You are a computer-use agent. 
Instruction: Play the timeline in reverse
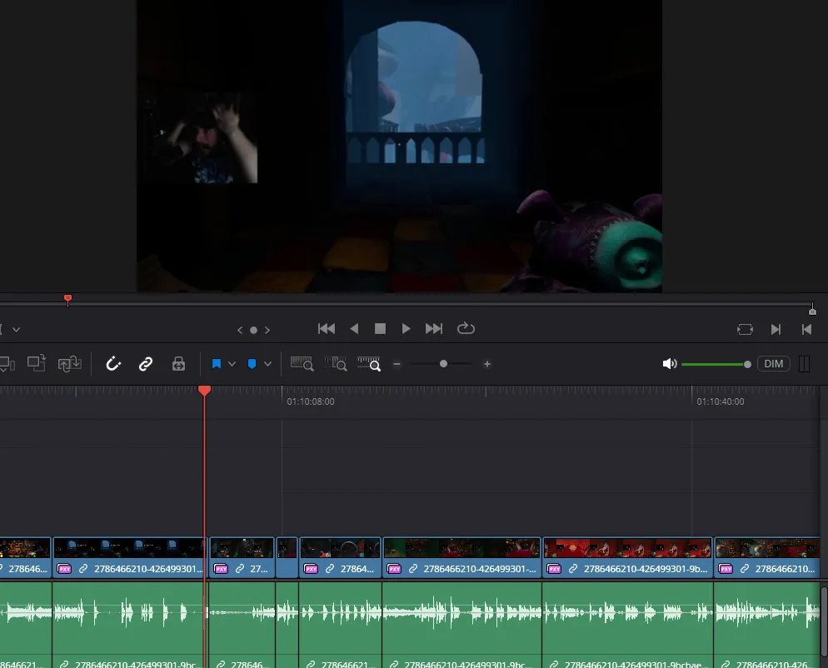point(354,328)
